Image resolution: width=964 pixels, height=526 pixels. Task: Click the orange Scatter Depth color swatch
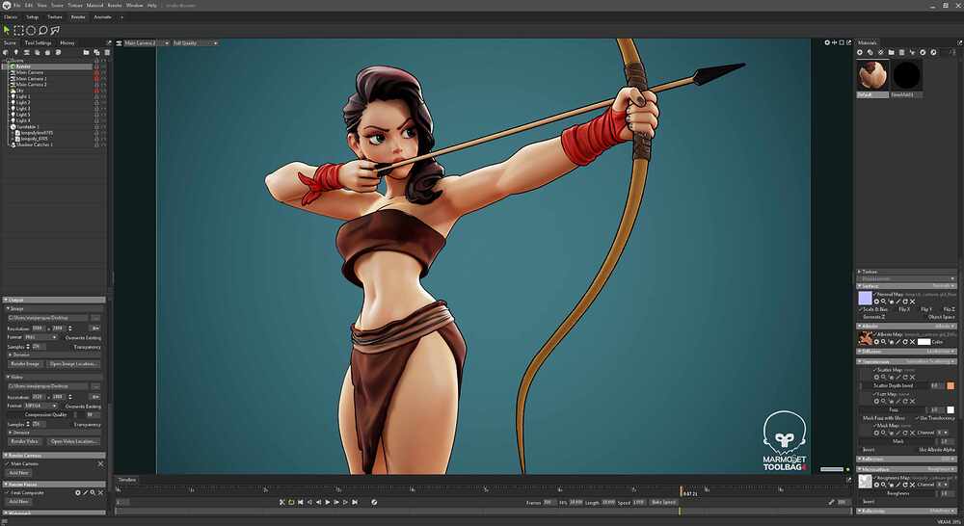coord(951,386)
